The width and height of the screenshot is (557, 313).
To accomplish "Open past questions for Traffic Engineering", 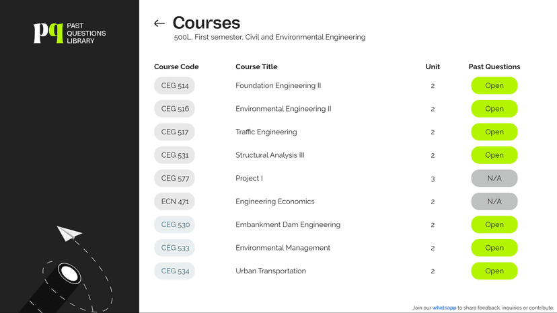I will point(494,132).
